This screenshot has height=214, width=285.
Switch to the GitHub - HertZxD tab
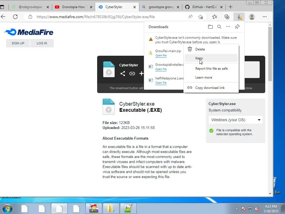[x=204, y=7]
